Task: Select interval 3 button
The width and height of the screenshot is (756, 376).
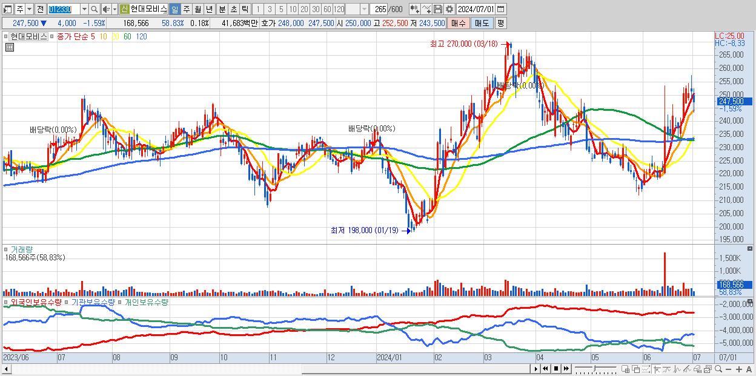Action: click(270, 9)
